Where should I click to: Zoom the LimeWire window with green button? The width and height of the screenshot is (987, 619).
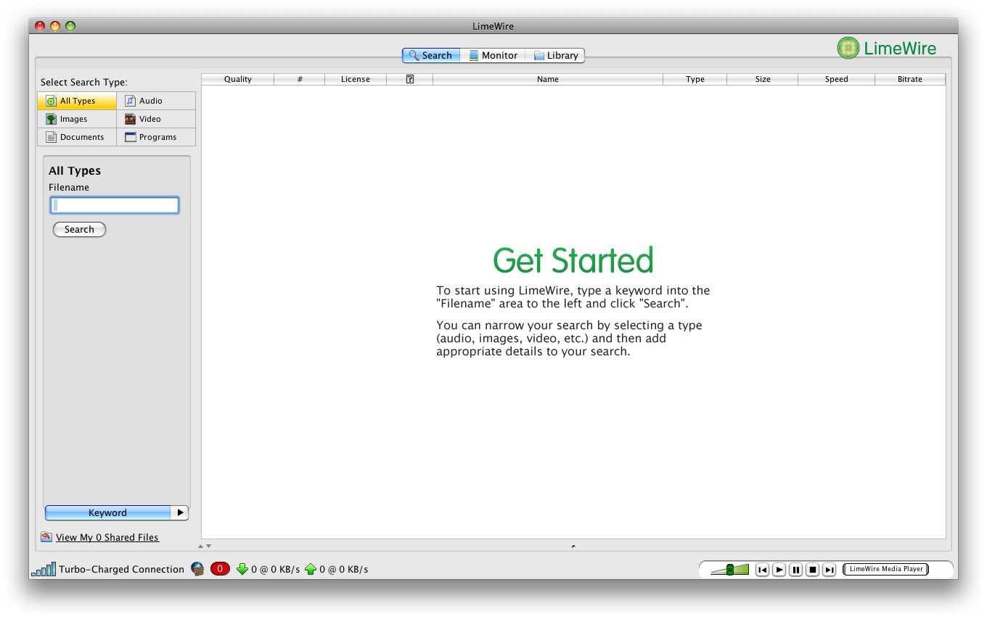pyautogui.click(x=70, y=26)
